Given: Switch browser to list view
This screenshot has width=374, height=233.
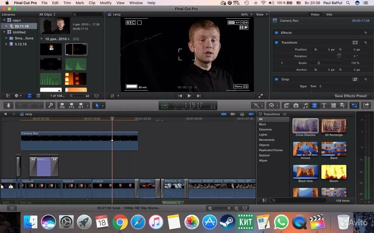Looking at the screenshot, I should pos(38,96).
